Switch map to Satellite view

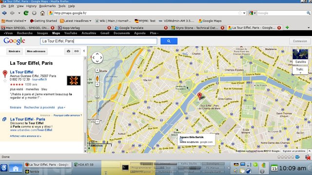(x=300, y=57)
